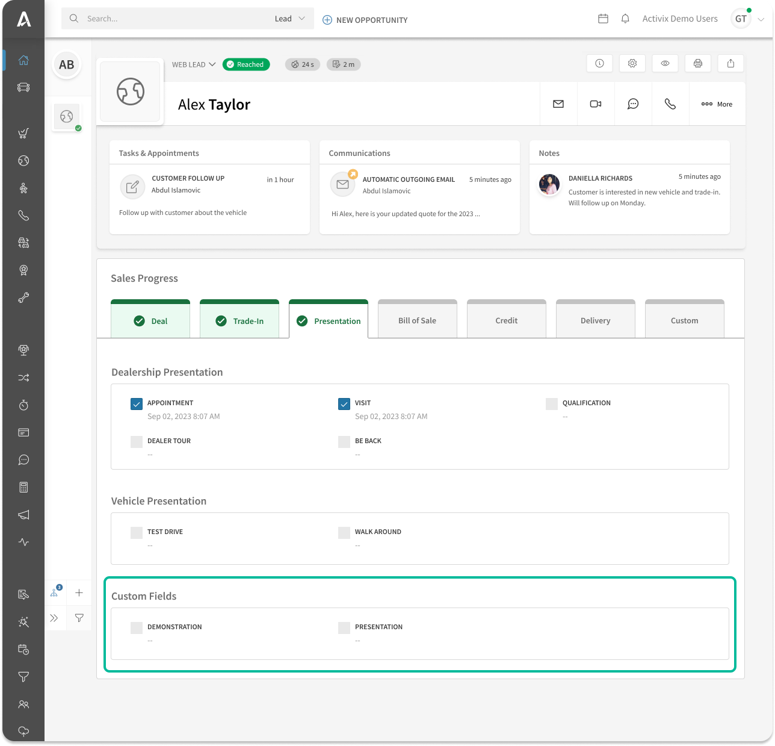
Task: Toggle the eye visibility icon in the toolbar
Action: [x=665, y=63]
